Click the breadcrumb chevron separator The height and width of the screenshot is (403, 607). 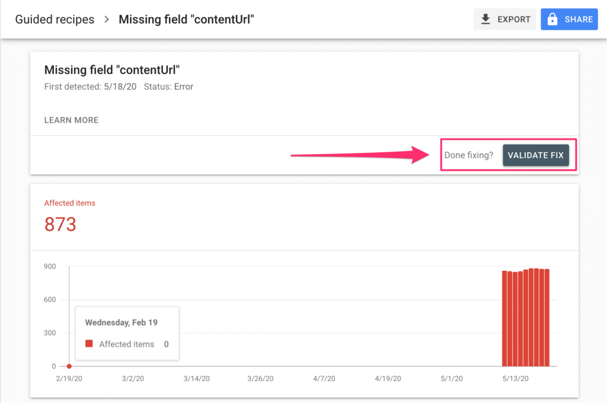pyautogui.click(x=107, y=20)
